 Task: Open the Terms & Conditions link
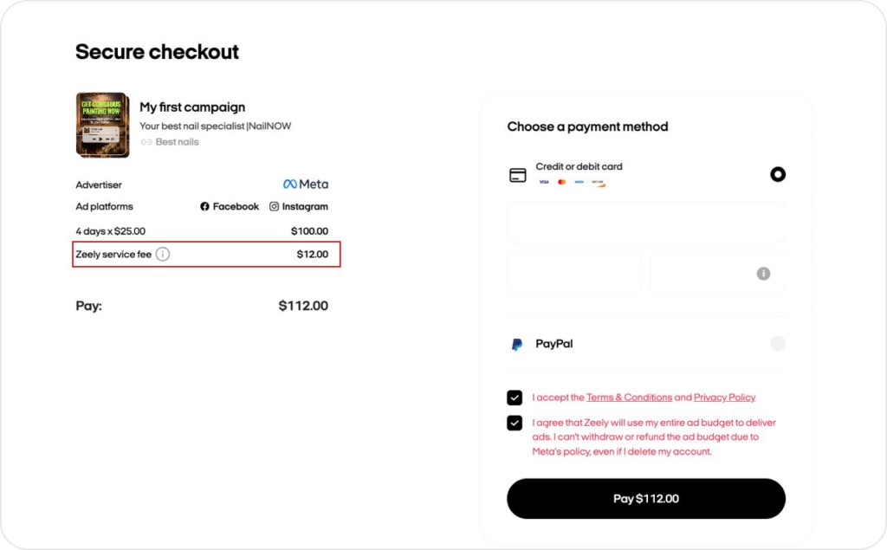point(629,398)
